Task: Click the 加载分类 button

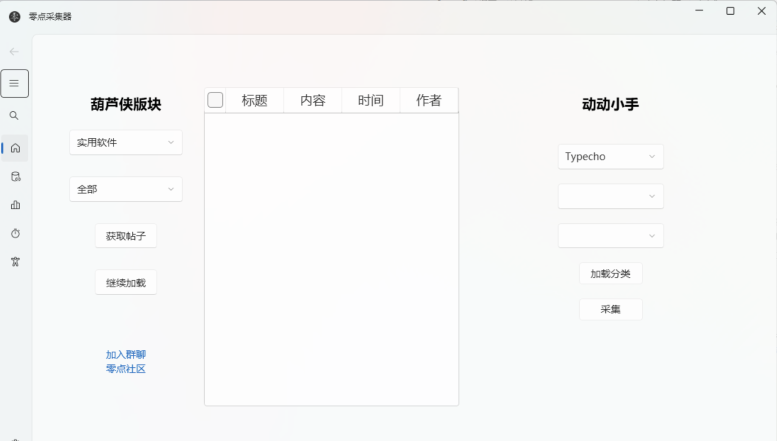Action: (x=610, y=273)
